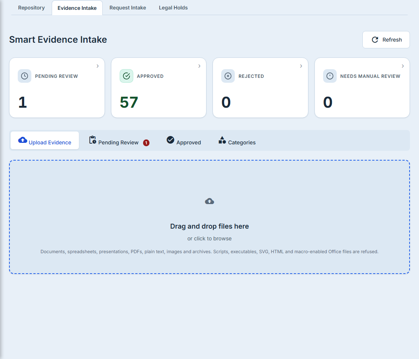
Task: Select the Evidence Intake tab
Action: [x=77, y=8]
